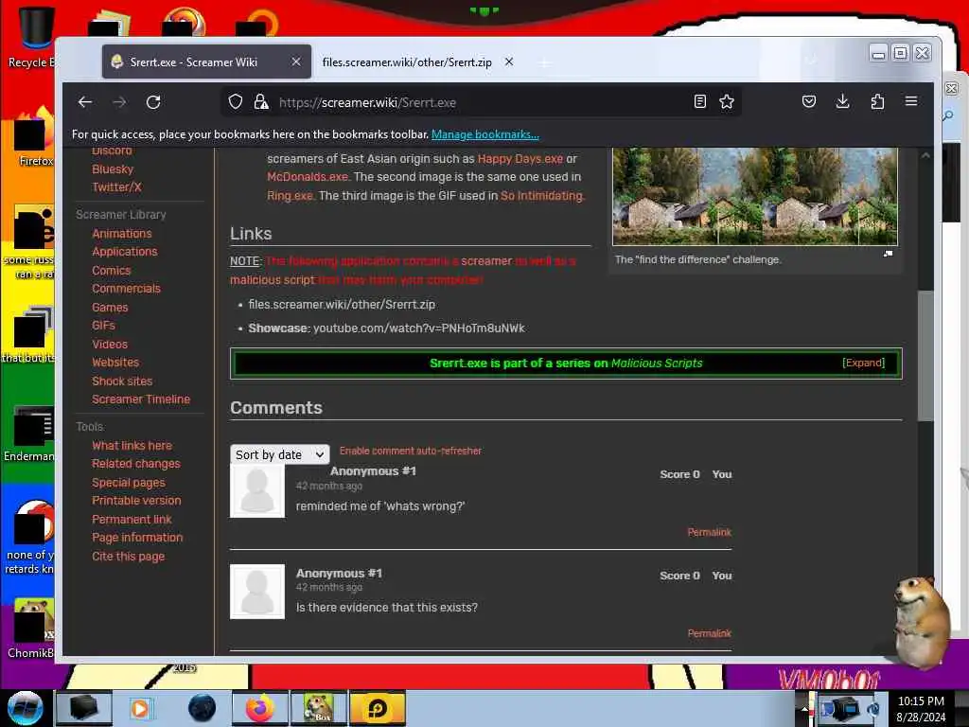Open the McDonalds.exe article link
The height and width of the screenshot is (727, 969).
point(308,177)
